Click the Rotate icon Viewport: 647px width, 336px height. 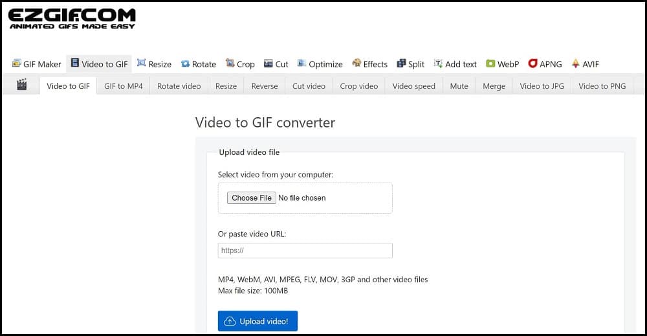point(185,63)
